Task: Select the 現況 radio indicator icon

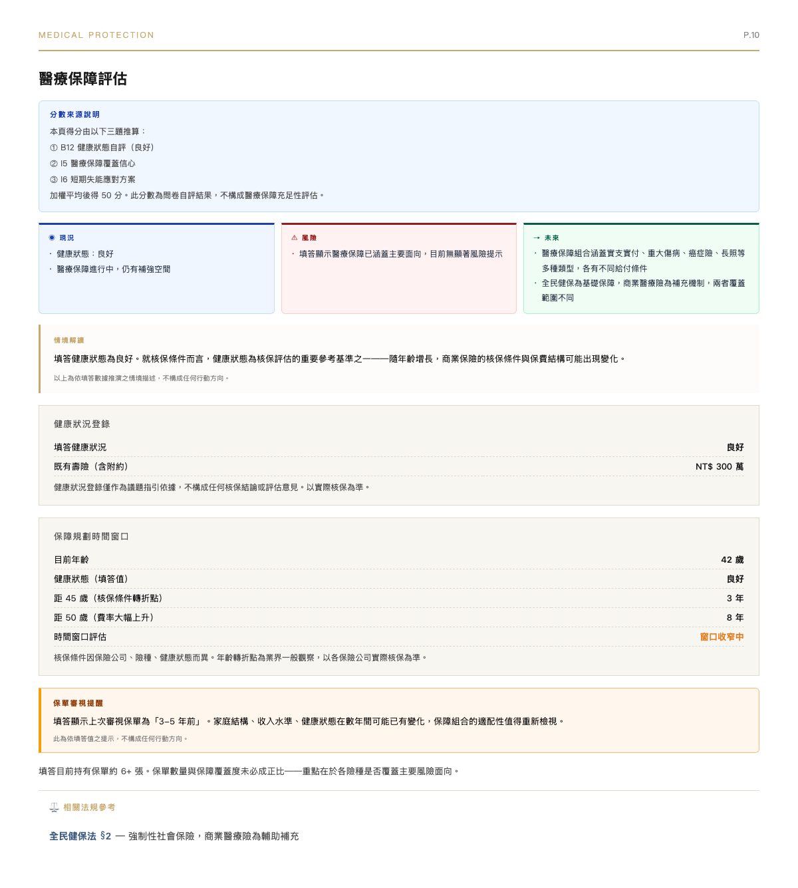Action: [51, 237]
